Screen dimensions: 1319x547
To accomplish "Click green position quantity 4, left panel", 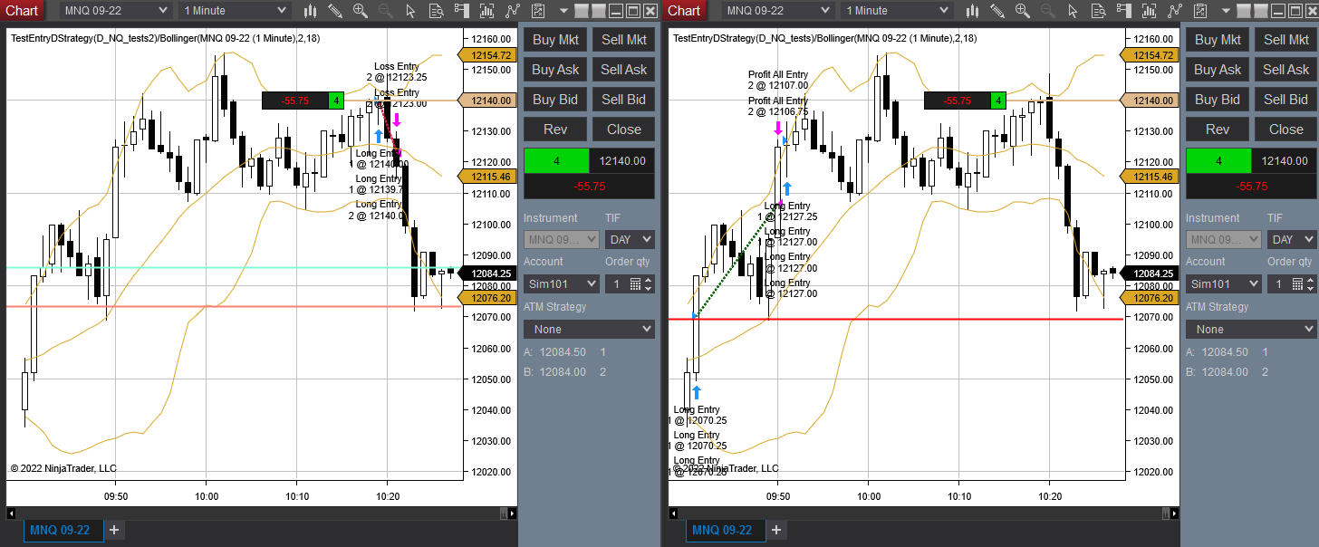I will [x=556, y=161].
